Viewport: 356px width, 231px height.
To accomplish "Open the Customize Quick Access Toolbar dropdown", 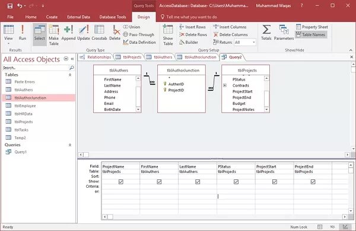I will (43, 6).
